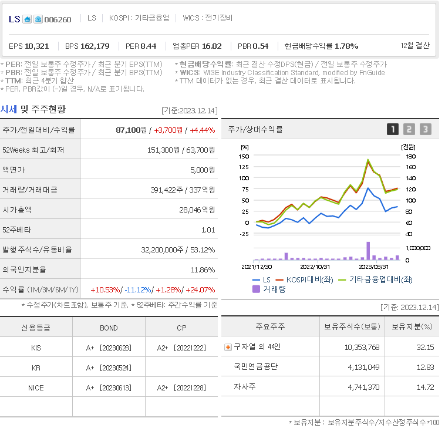Screen dimensions: 445x428
Task: Click the phone icon beside code 006260
Action: coord(38,19)
